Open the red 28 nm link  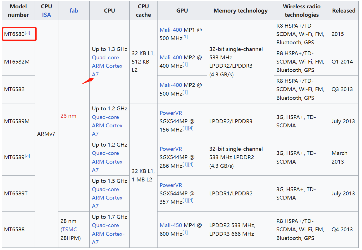pyautogui.click(x=68, y=116)
